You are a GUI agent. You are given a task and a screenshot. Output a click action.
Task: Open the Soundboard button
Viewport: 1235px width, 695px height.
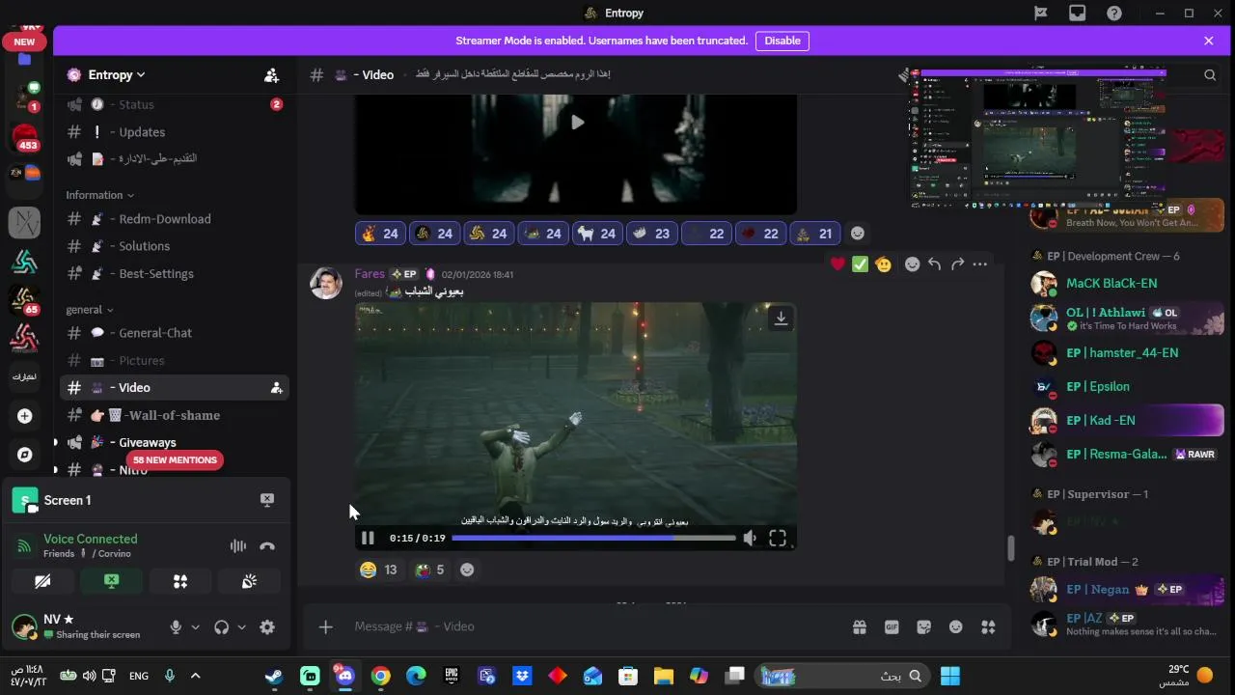coord(249,581)
